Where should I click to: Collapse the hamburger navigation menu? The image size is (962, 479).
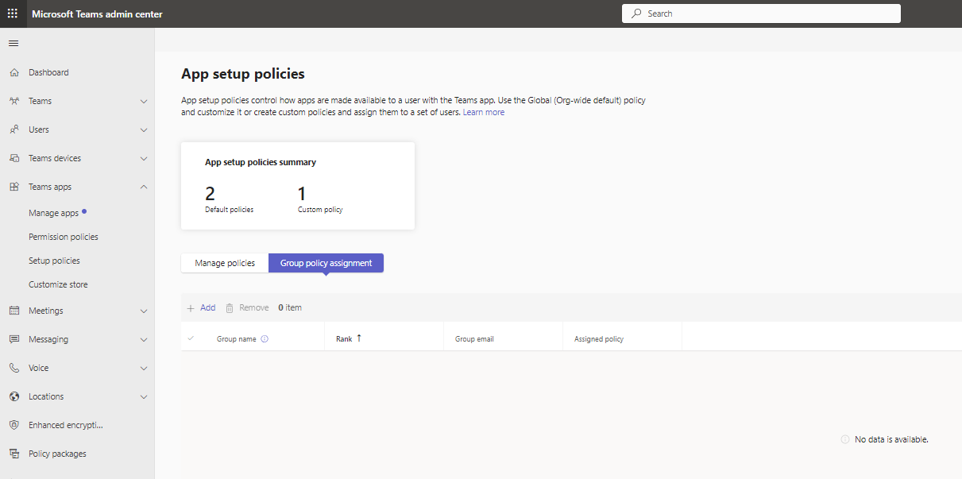pyautogui.click(x=14, y=43)
